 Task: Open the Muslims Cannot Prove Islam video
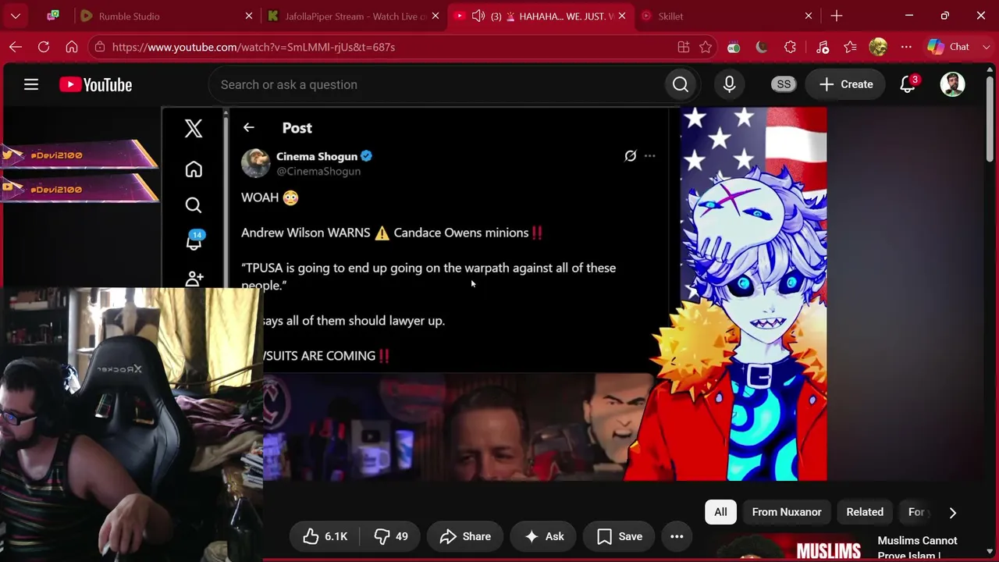[917, 548]
